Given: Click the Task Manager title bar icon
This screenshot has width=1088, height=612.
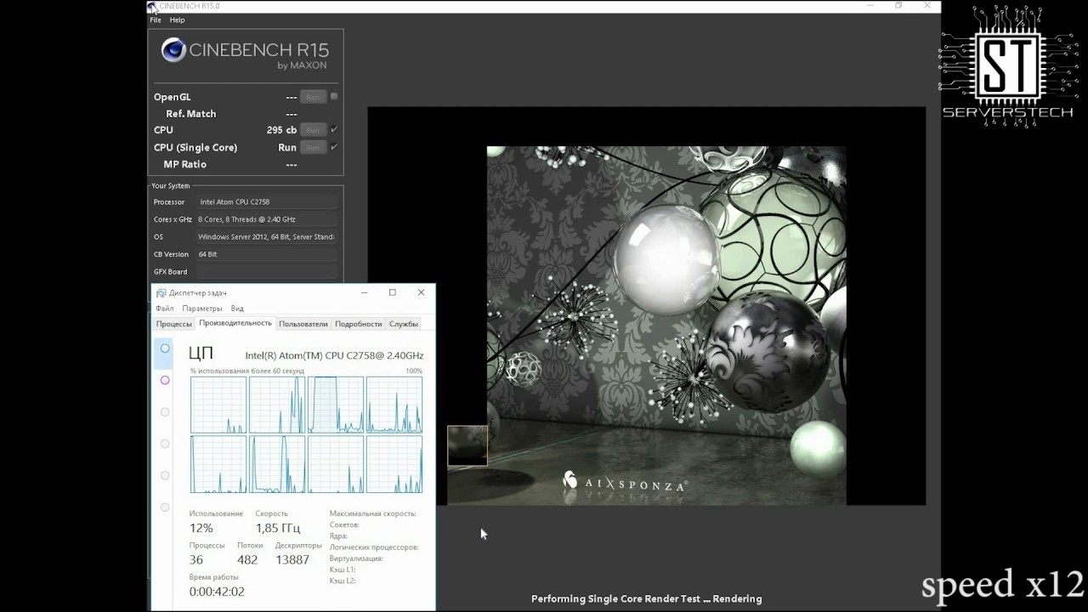Looking at the screenshot, I should pos(161,292).
